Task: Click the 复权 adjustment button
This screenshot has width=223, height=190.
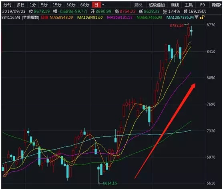Action: pos(138,5)
